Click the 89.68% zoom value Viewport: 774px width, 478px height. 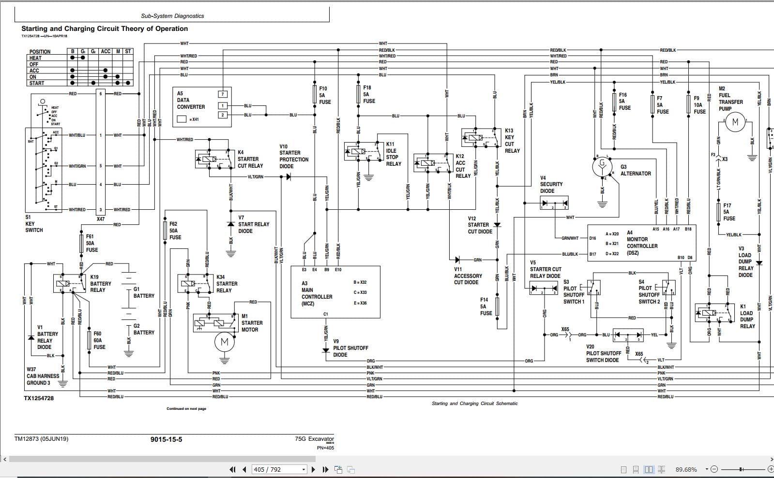click(x=686, y=469)
